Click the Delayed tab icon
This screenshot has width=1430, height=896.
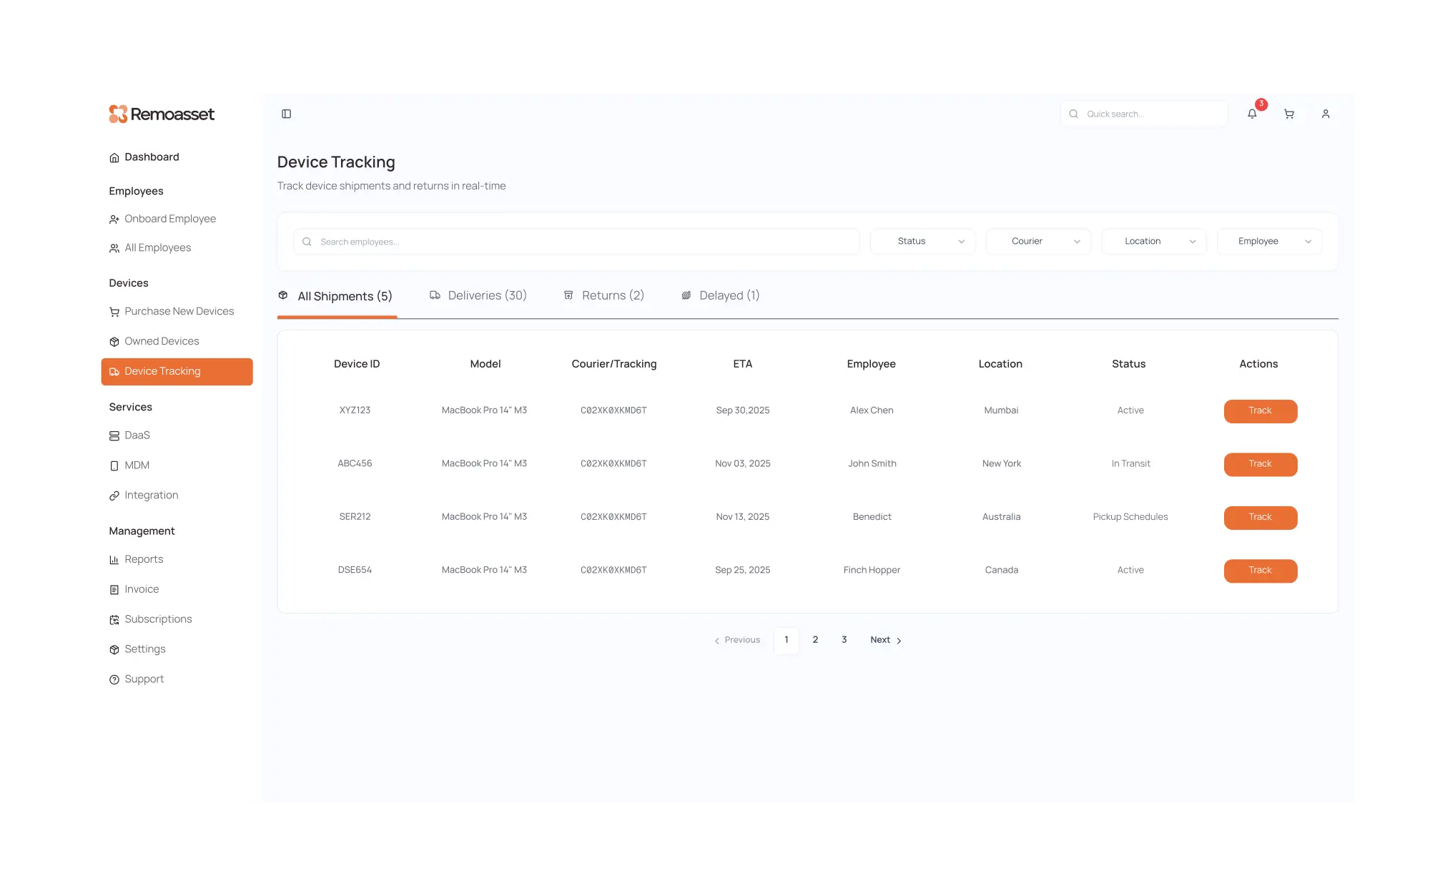[686, 295]
